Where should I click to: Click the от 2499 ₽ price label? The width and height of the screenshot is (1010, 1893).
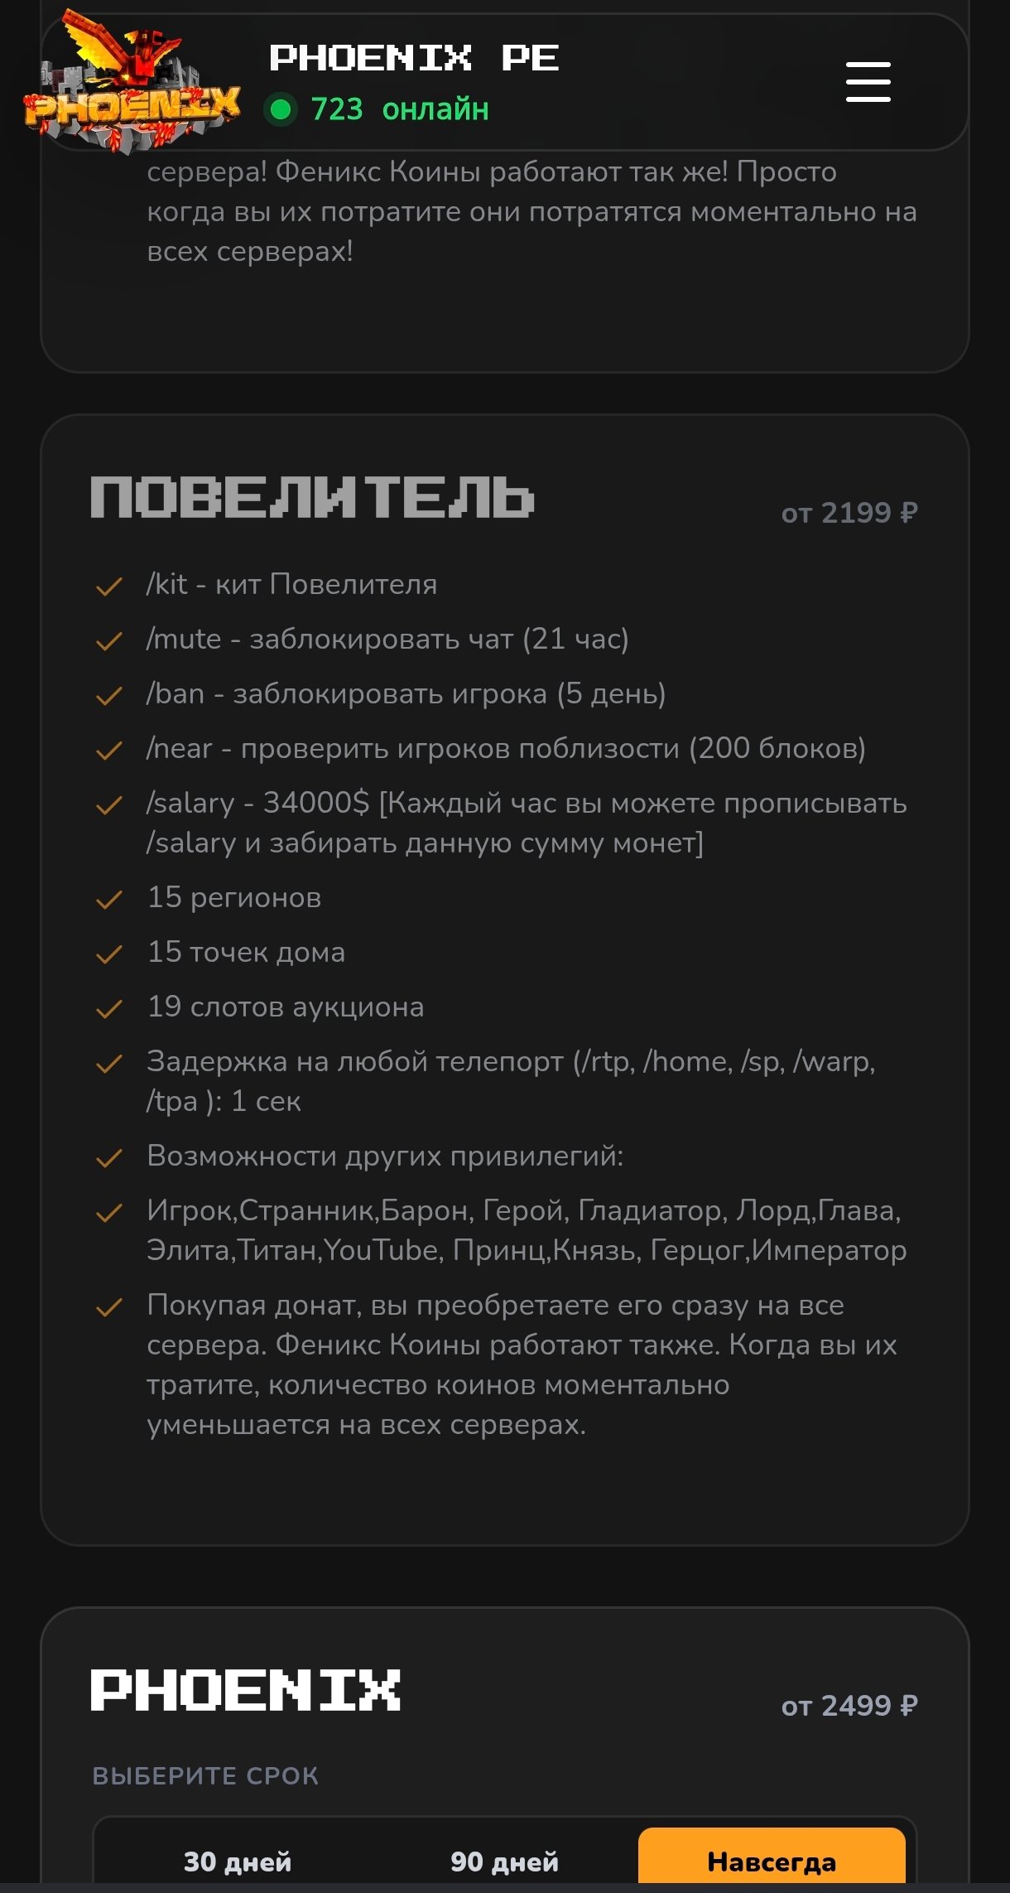click(849, 1706)
